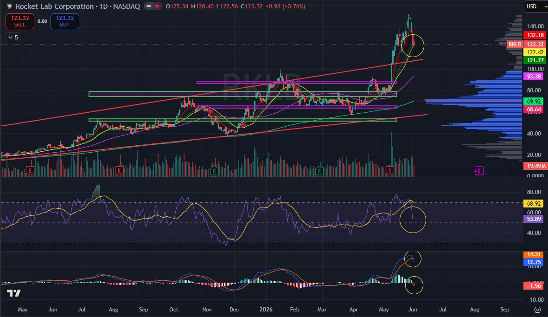The height and width of the screenshot is (317, 548).
Task: Click the Rocket Lab symbol logo icon
Action: click(9, 6)
